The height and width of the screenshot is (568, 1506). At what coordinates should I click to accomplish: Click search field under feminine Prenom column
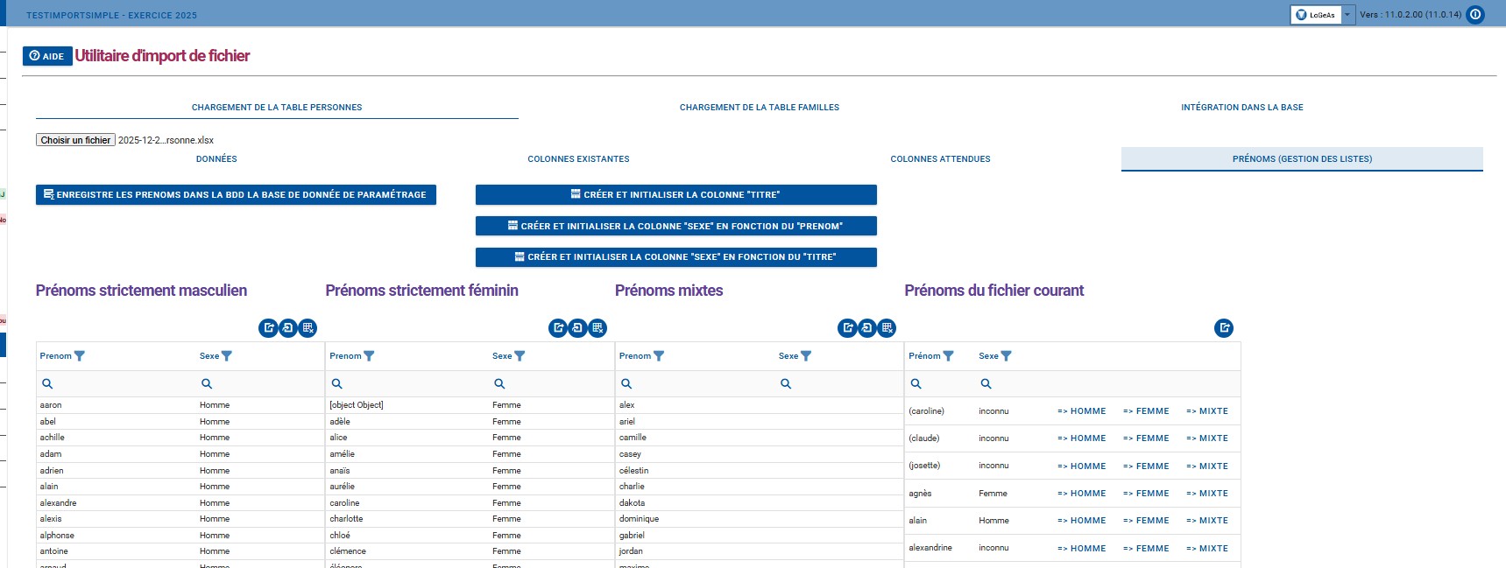click(x=412, y=384)
